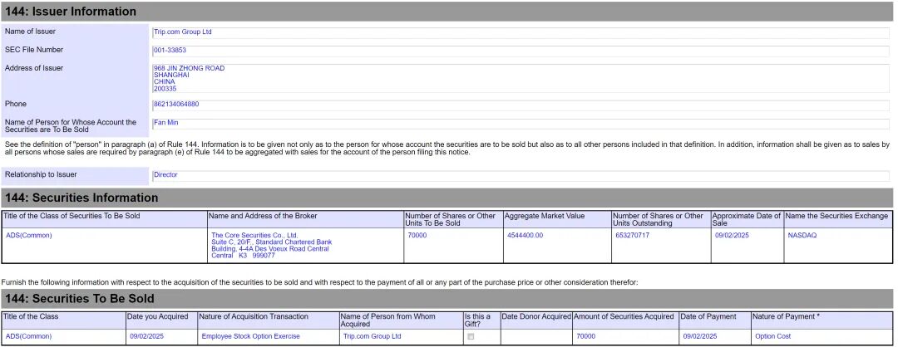
Task: Click the 'Fan Min' person name field
Action: [x=521, y=124]
